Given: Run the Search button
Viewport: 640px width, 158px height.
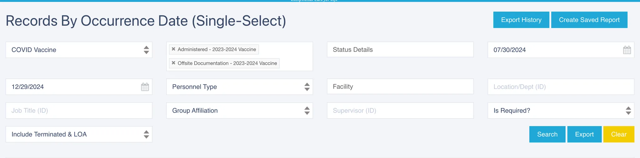Looking at the screenshot, I should (547, 134).
